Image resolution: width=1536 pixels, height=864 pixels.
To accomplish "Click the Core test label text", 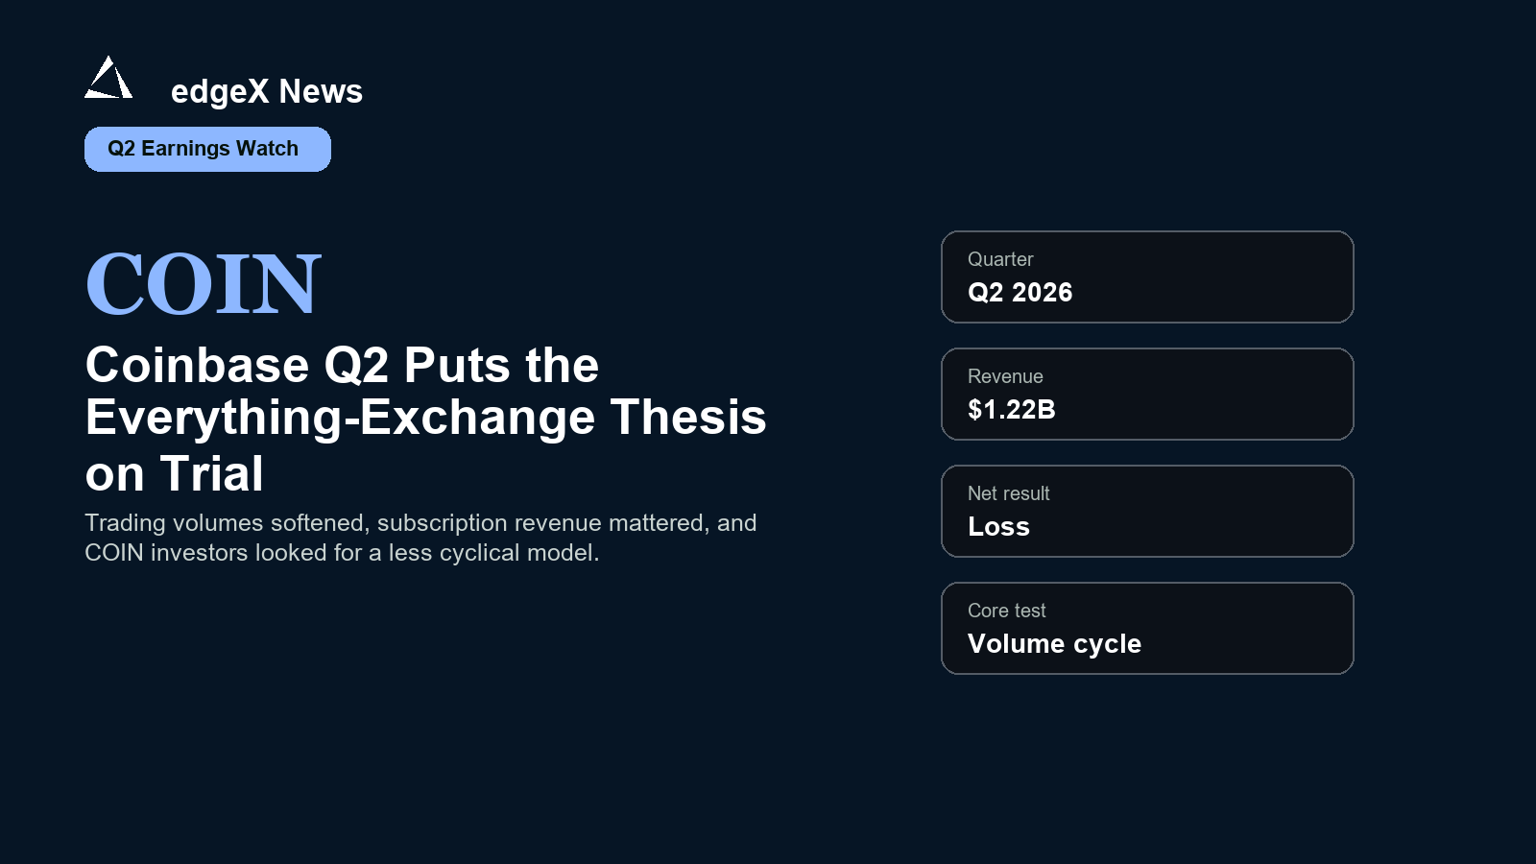I will (x=1006, y=611).
